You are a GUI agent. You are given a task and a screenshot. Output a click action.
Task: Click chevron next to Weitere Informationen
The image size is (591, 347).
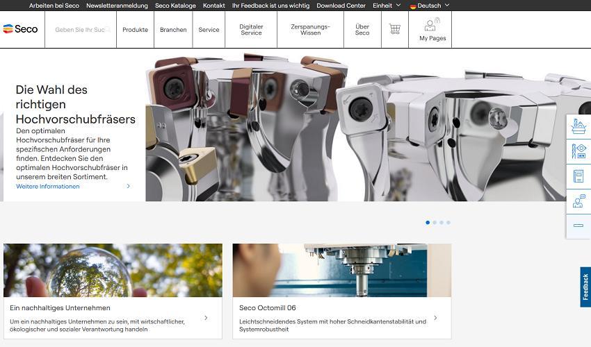(x=128, y=186)
